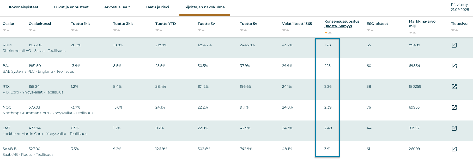
Task: Open Saab AB info page icon
Action: [454, 149]
